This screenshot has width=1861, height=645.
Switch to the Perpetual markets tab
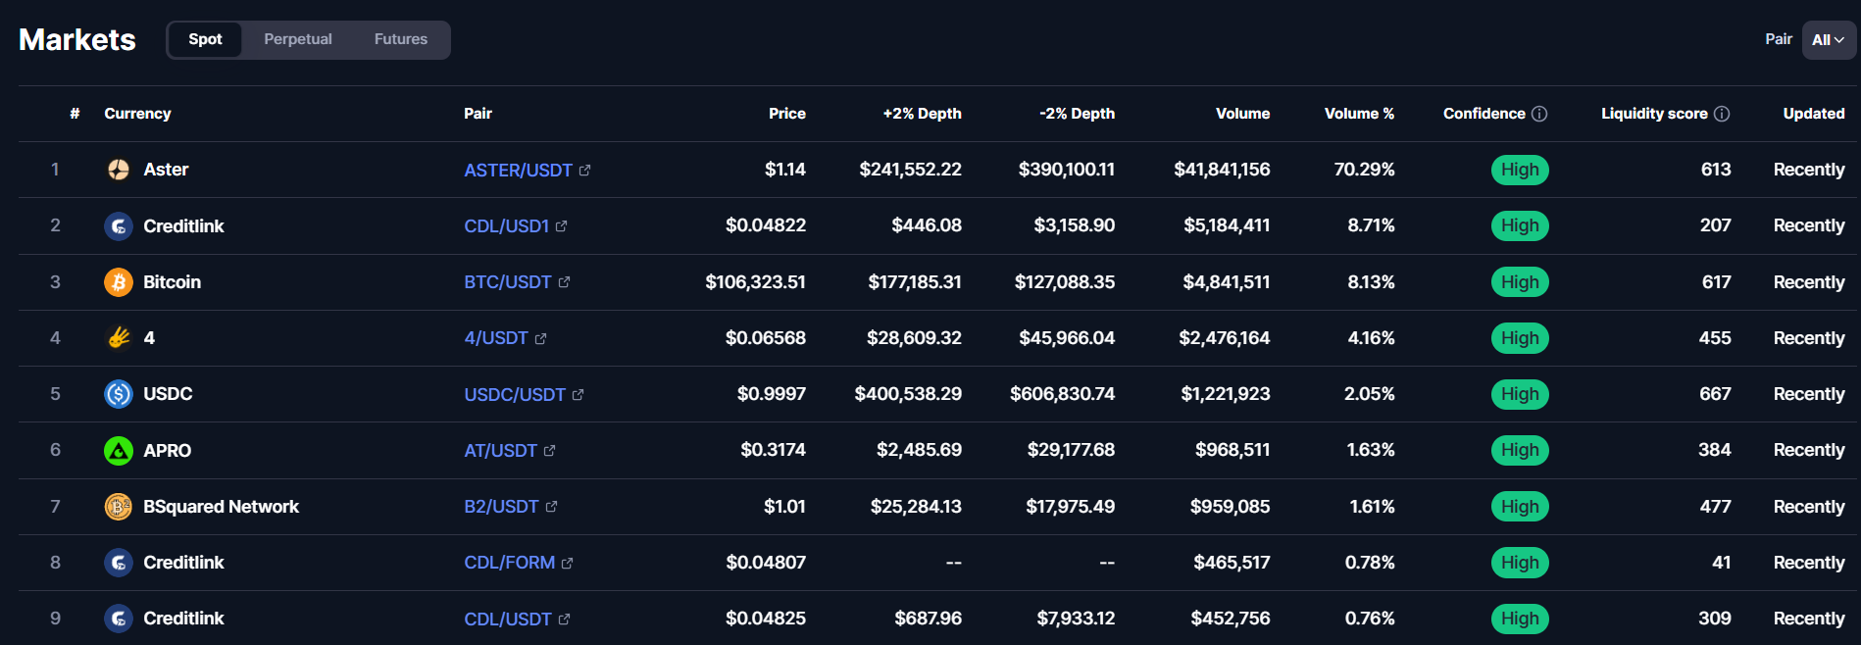298,39
